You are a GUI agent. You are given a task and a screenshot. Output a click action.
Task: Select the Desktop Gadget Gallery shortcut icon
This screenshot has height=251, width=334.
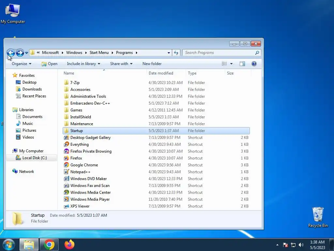coord(67,138)
